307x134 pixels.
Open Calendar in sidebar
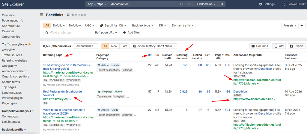8,31
